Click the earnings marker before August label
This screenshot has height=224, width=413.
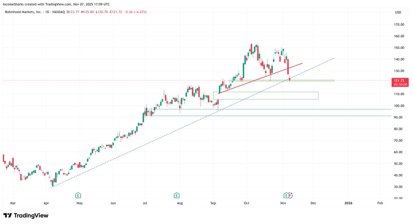(177, 195)
